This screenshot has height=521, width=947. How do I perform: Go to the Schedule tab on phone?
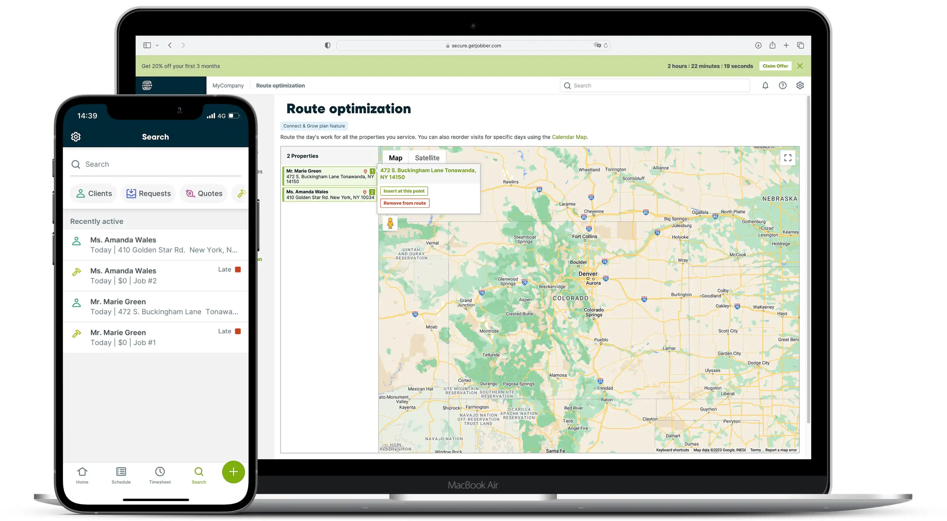tap(121, 476)
